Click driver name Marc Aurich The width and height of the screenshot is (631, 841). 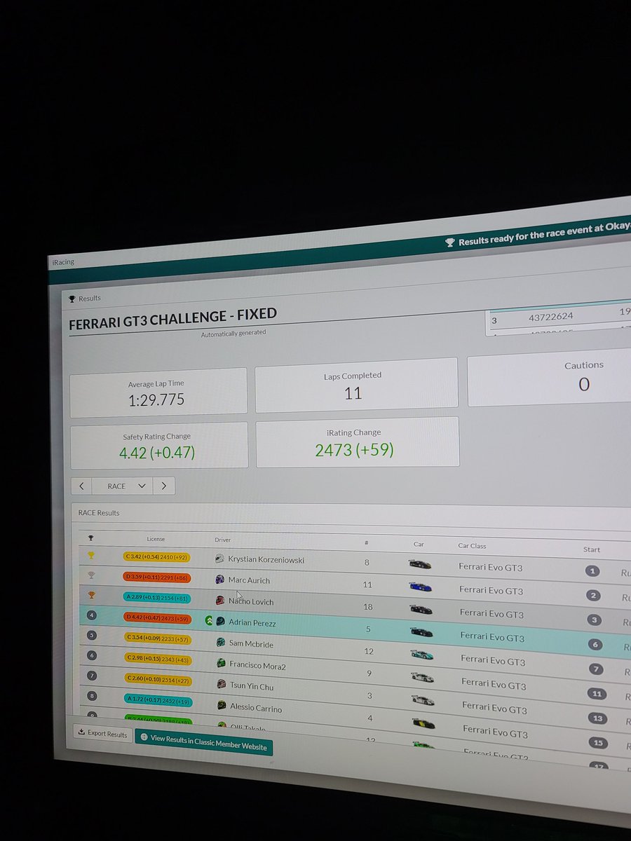[249, 580]
